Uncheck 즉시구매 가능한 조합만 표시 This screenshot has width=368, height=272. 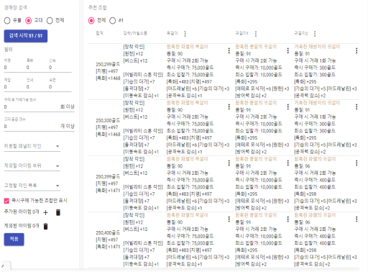click(x=6, y=201)
